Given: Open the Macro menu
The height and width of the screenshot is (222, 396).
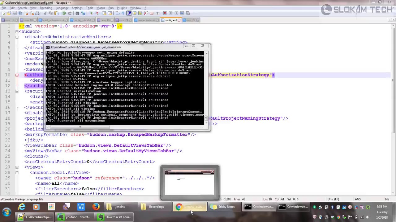Looking at the screenshot, I should tap(101, 8).
